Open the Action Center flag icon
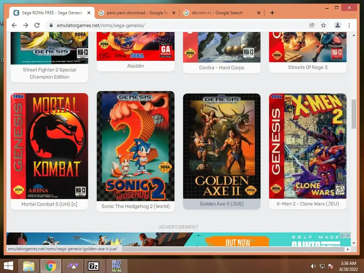This screenshot has height=273, width=364. point(331,266)
